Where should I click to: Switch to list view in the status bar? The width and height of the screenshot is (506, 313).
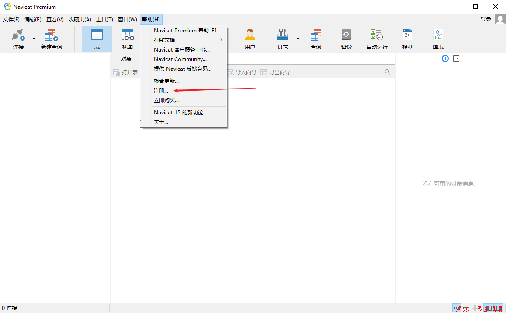[457, 308]
